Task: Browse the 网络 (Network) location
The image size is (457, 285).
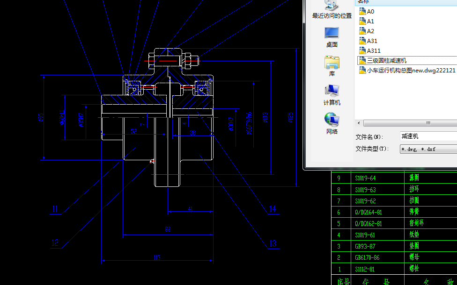Action: [332, 123]
